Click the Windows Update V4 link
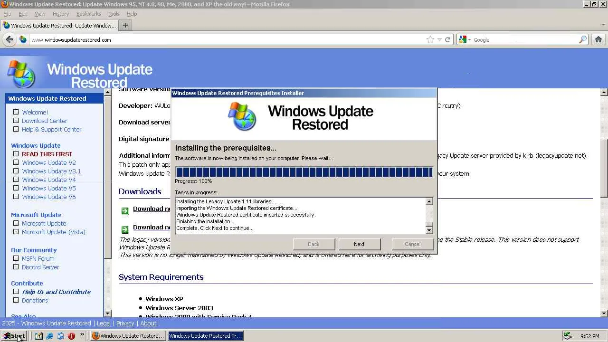This screenshot has width=608, height=342. tap(48, 180)
